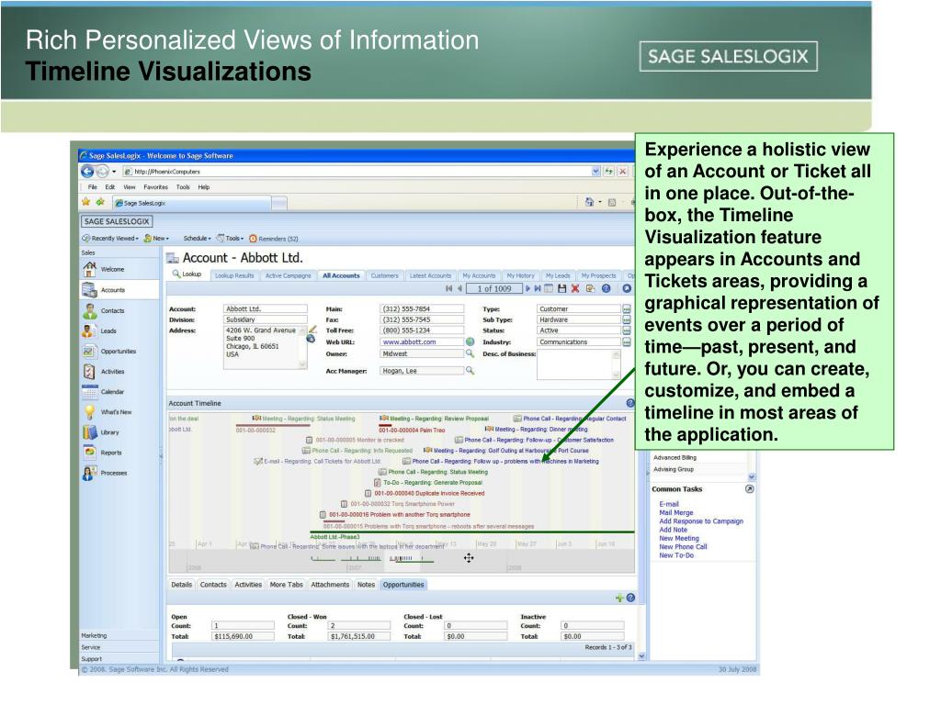Click the Lookup button
This screenshot has height=705, width=941.
pyautogui.click(x=187, y=274)
